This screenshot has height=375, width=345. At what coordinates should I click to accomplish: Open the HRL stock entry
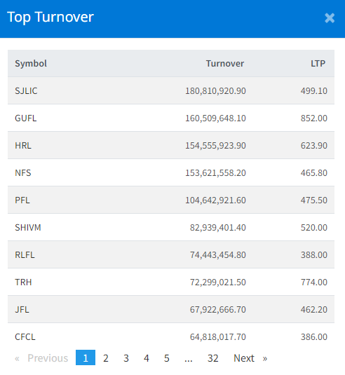(x=171, y=145)
